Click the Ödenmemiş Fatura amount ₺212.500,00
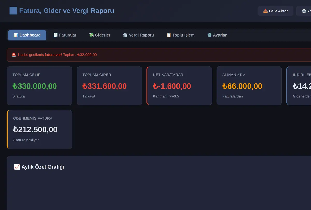311x210 pixels. pyautogui.click(x=35, y=130)
